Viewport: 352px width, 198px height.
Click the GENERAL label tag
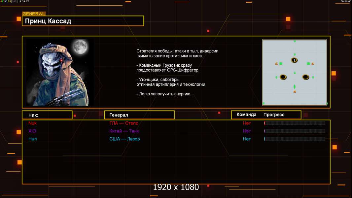pos(34,14)
